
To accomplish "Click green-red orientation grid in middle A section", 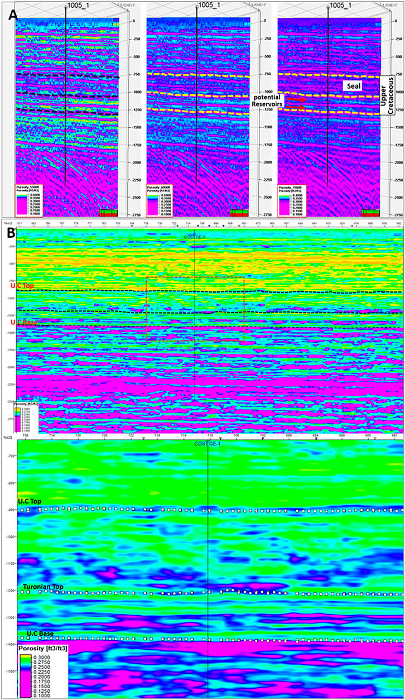I will 240,213.
